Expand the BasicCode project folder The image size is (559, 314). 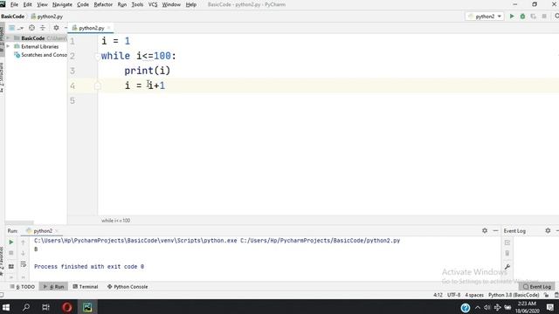[x=8, y=38]
